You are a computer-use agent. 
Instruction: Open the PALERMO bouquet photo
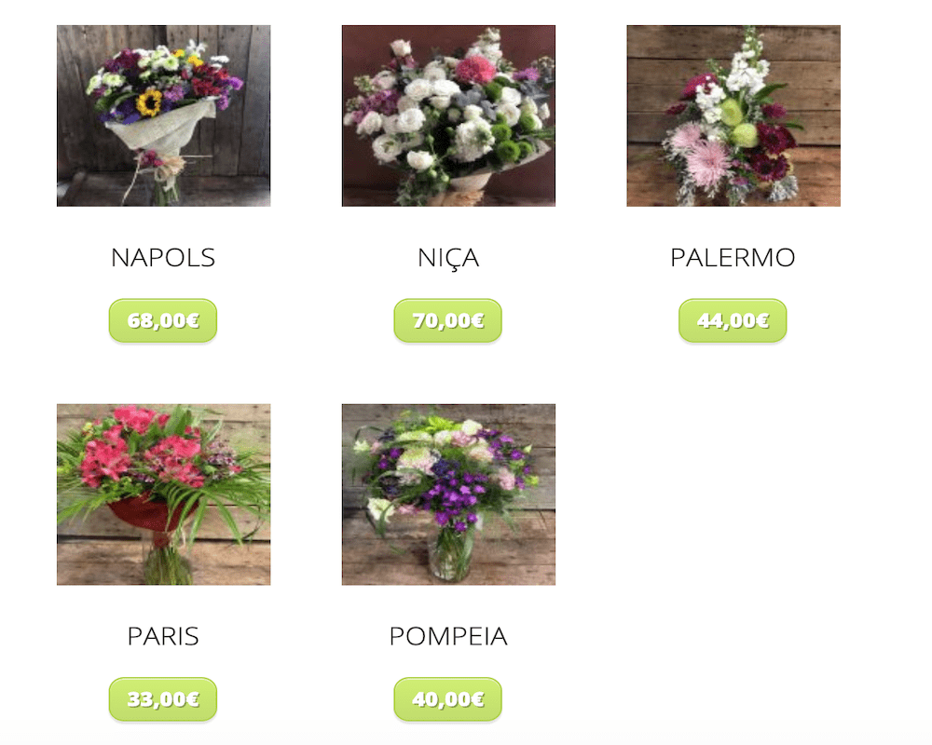(733, 115)
